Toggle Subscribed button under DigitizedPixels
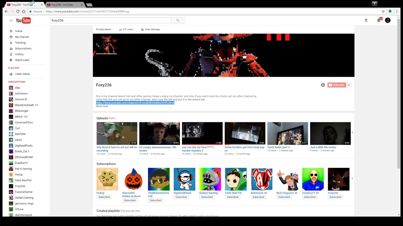This screenshot has height=226, width=403. 181,197
